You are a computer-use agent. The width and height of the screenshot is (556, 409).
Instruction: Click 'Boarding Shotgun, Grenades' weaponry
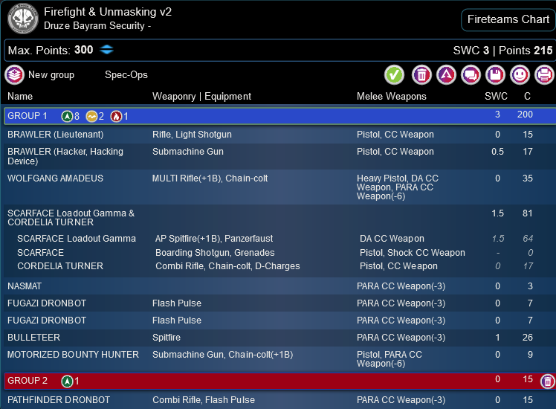tap(215, 253)
